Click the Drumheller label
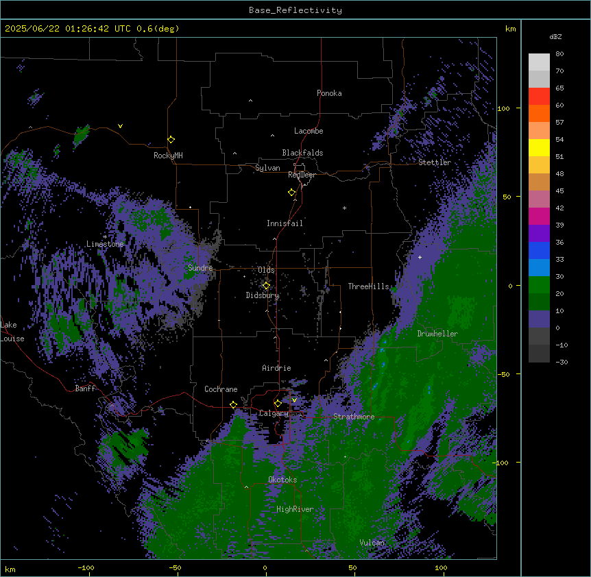Screen dimensions: 591x577 (x=437, y=334)
